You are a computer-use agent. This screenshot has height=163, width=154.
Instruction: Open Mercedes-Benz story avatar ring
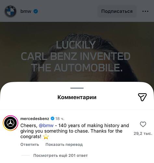(x=10, y=123)
